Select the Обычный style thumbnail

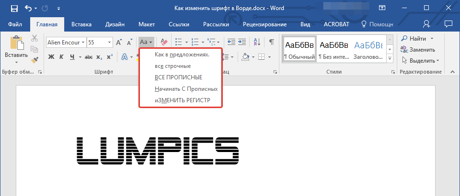point(299,50)
